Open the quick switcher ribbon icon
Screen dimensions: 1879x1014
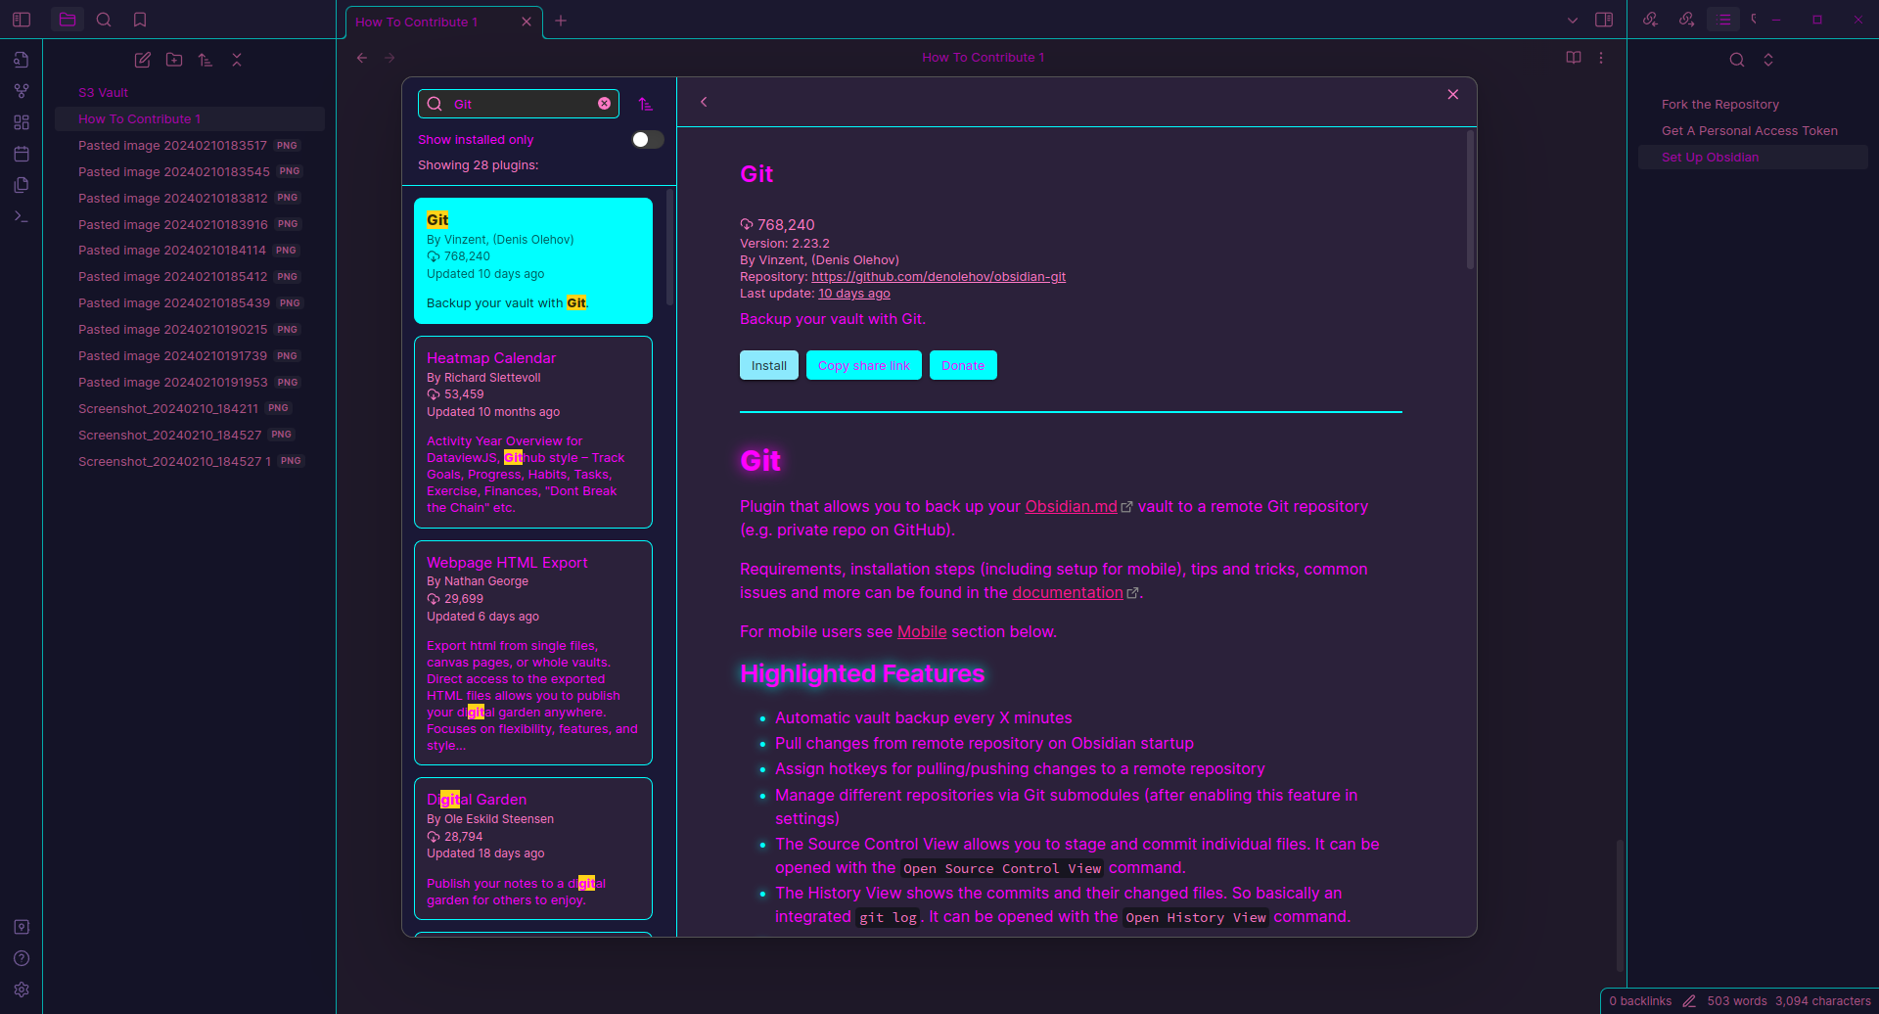coord(22,60)
